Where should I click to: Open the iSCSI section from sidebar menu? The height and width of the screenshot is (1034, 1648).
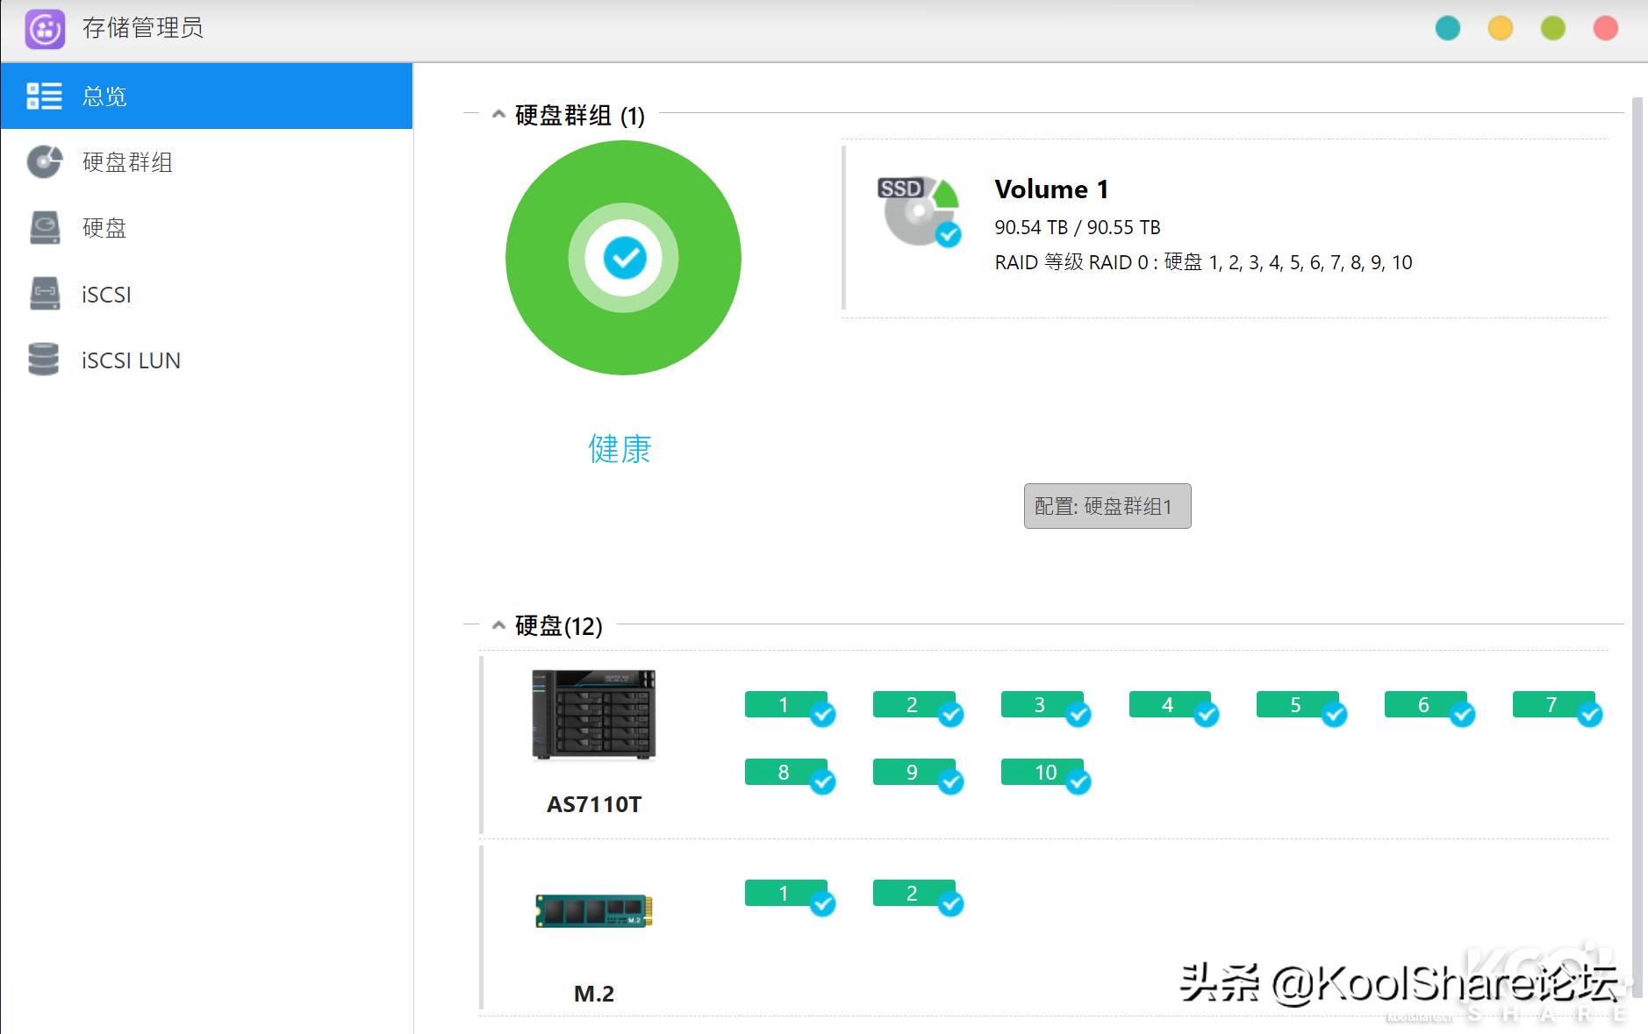point(105,295)
